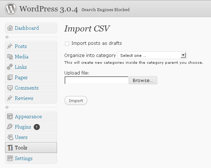Click the WordPress logo icon
The width and height of the screenshot is (211, 168).
11,9
